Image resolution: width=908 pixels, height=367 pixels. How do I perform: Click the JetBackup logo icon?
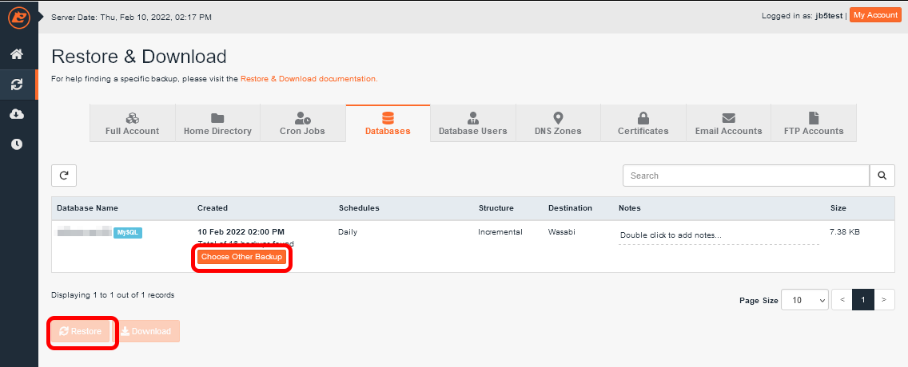[x=18, y=17]
